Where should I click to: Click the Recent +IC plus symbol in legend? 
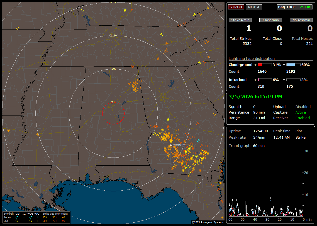(x=38, y=217)
